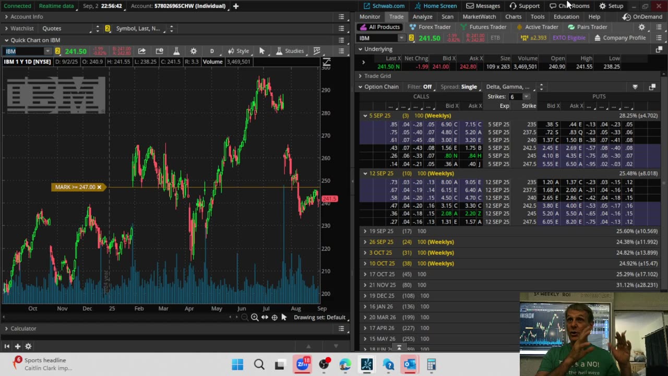Click Quick Chart IBM symbol input
668x376 pixels.
click(23, 51)
